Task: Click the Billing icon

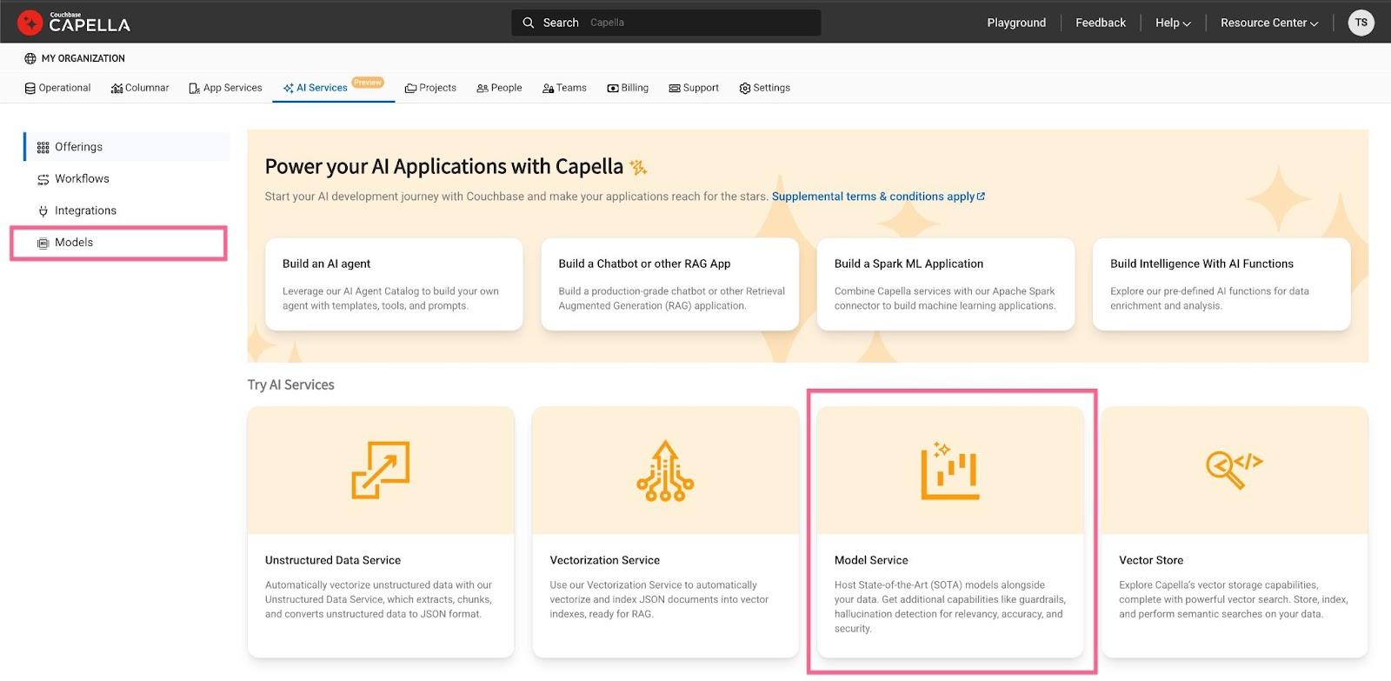Action: 613,88
